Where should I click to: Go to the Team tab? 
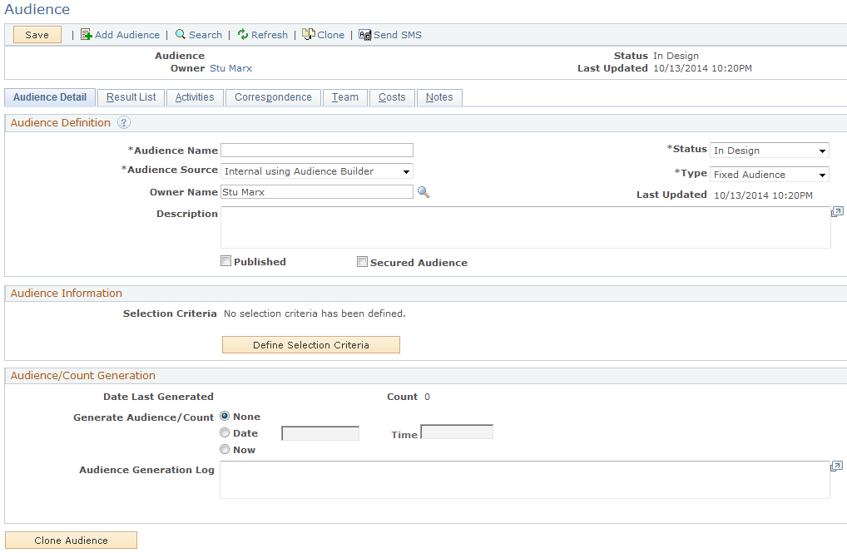click(345, 97)
